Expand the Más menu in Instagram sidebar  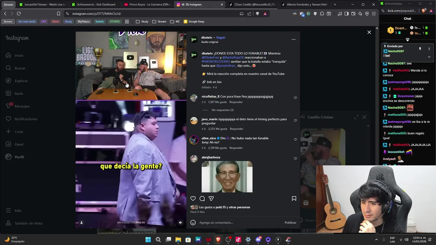tap(14, 211)
